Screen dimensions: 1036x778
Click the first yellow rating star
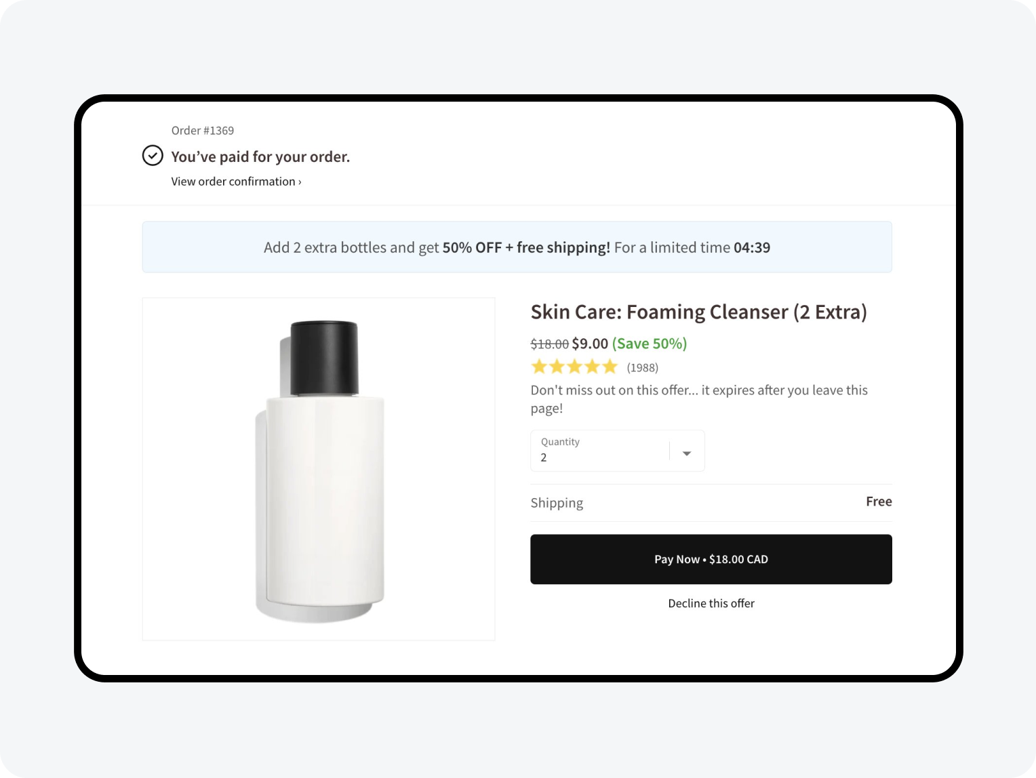point(539,367)
